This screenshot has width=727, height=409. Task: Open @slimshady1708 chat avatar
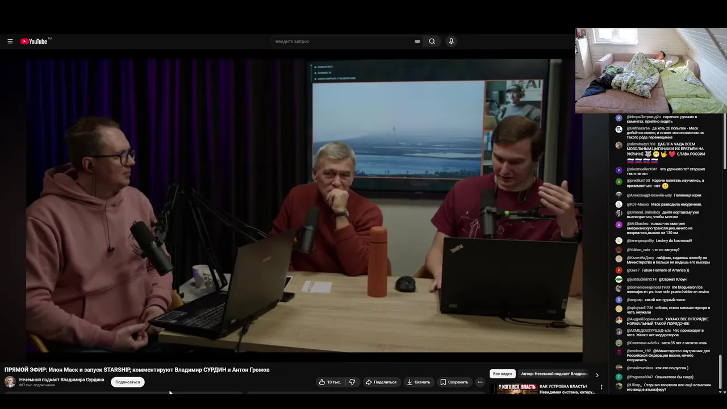619,145
